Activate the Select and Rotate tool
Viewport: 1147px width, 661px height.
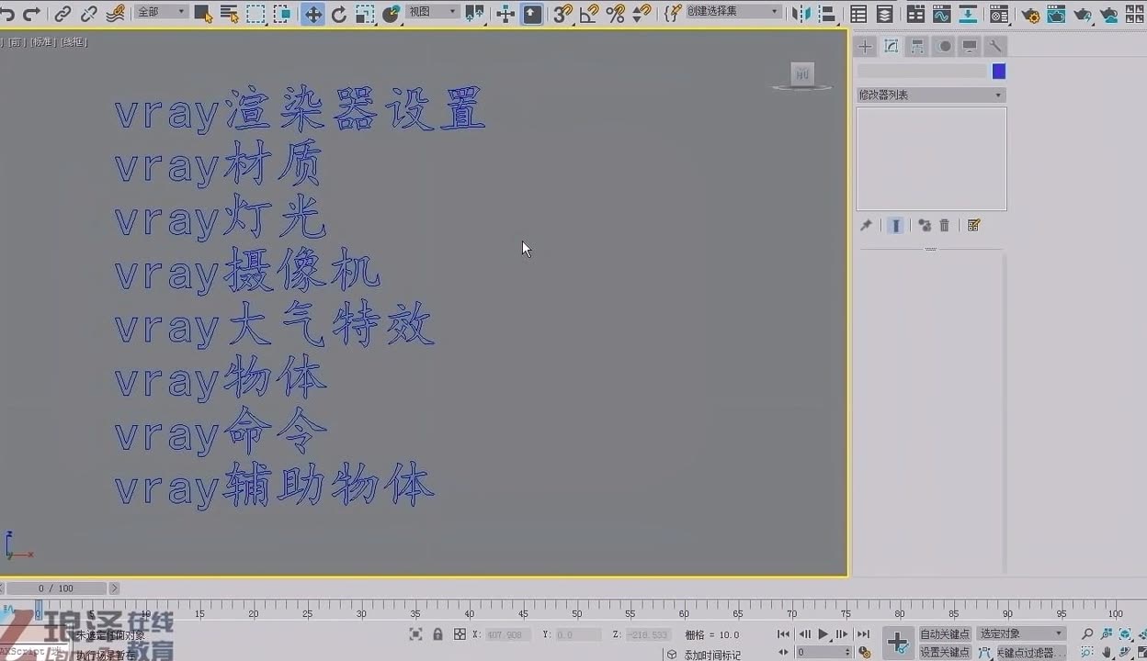click(x=339, y=14)
